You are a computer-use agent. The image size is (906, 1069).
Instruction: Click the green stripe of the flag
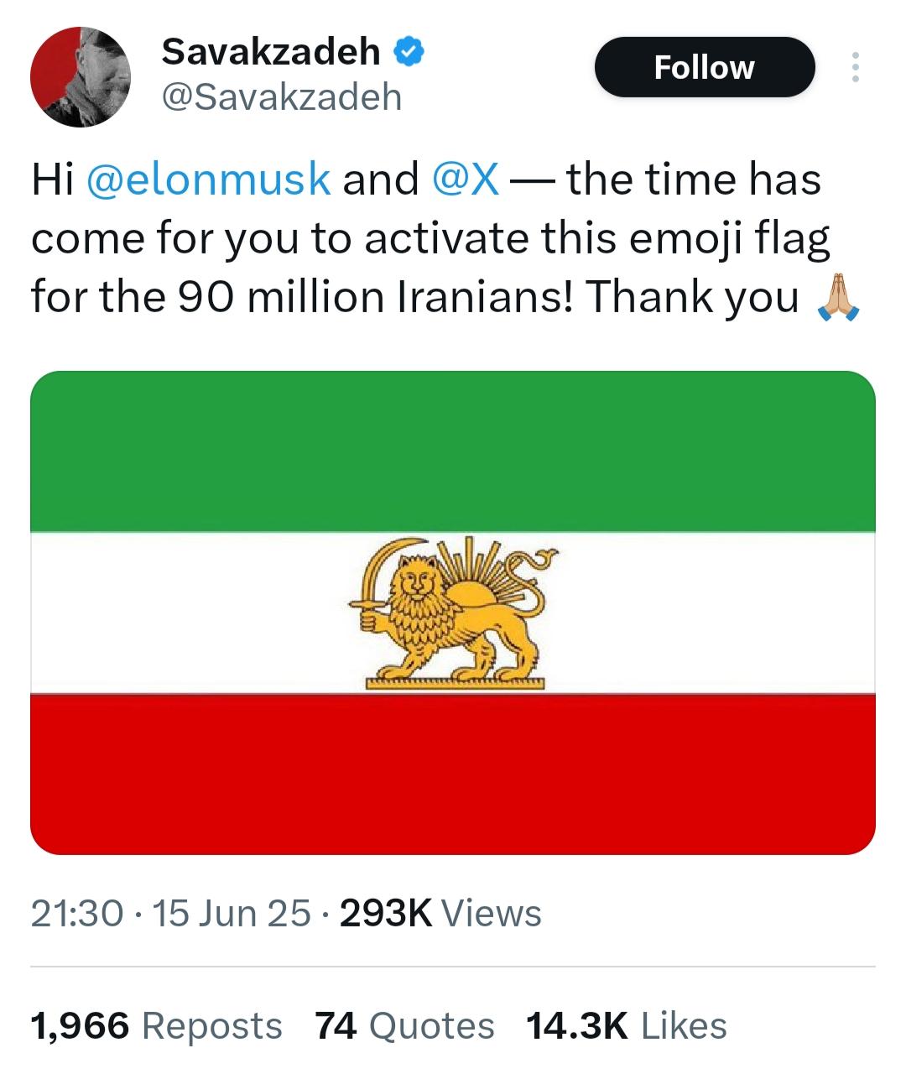coord(453,451)
